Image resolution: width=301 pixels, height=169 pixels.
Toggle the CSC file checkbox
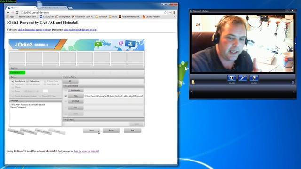point(66,108)
